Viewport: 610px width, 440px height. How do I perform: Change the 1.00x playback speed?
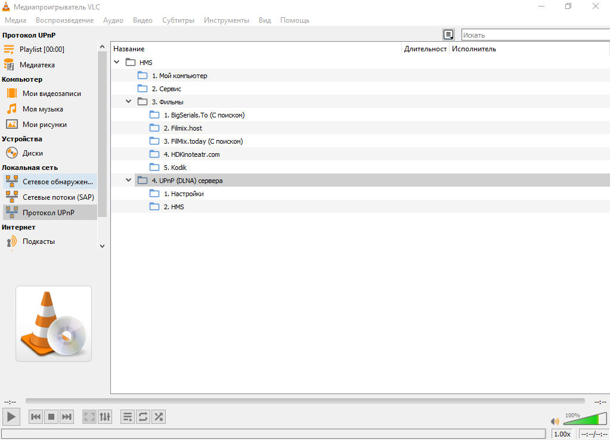pos(562,434)
